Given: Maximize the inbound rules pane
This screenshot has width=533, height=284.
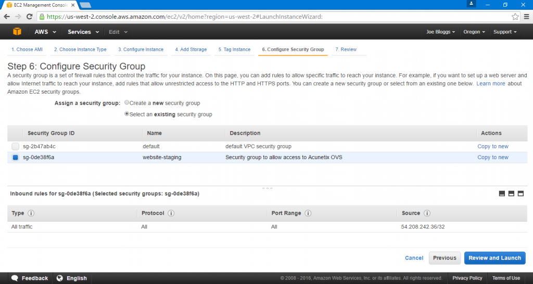Looking at the screenshot, I should point(521,193).
